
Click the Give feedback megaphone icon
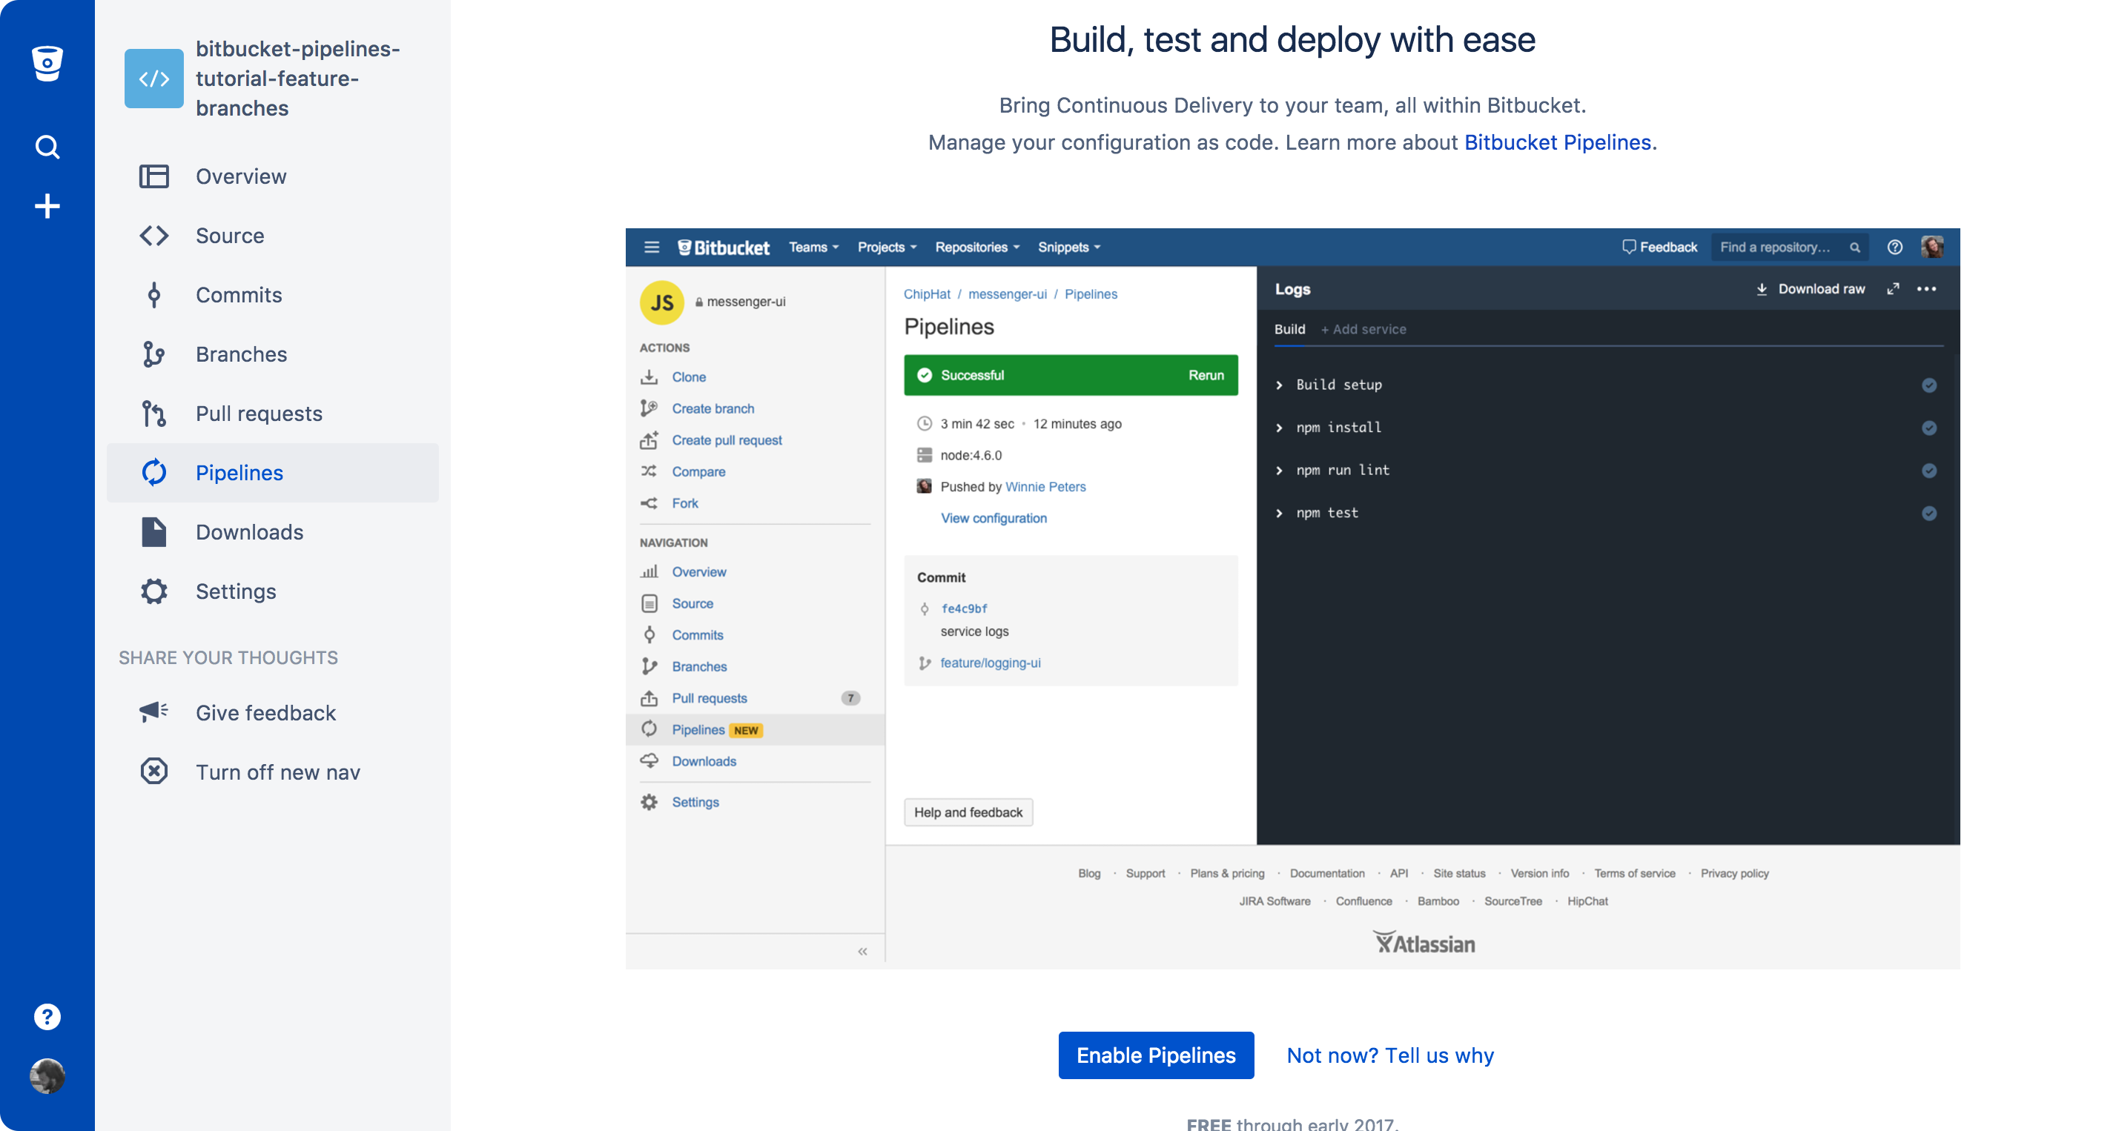153,712
